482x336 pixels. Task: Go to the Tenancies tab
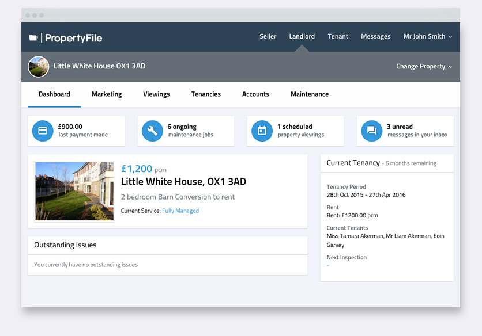coord(206,94)
